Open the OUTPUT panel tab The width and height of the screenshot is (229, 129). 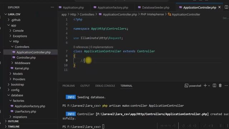[85, 86]
